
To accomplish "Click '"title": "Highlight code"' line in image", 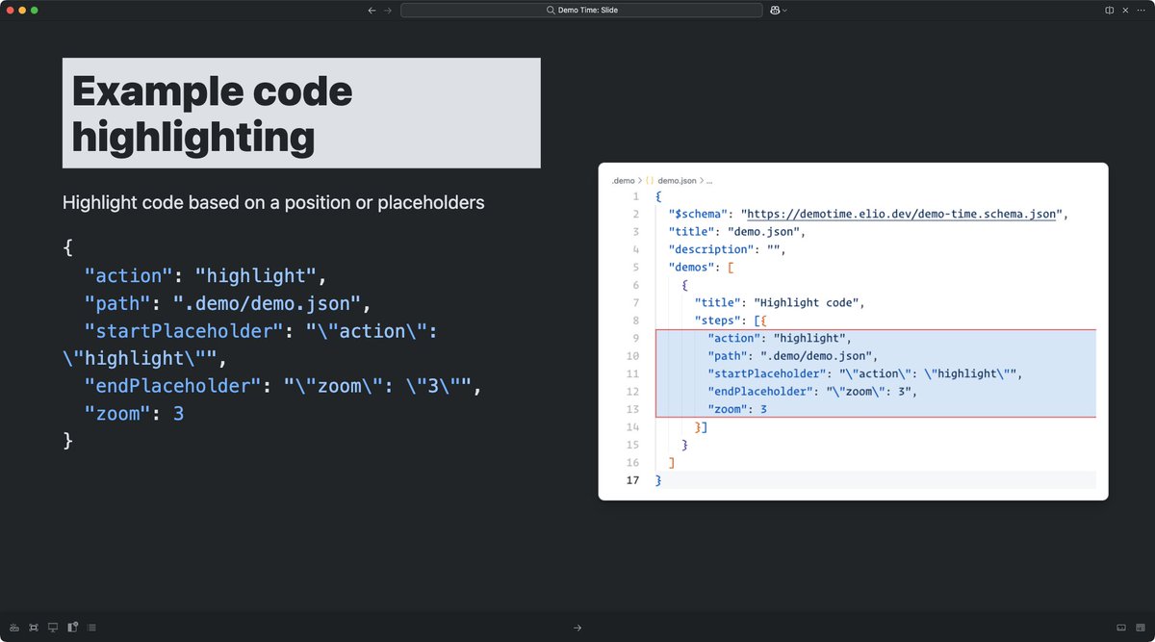I will click(x=780, y=303).
